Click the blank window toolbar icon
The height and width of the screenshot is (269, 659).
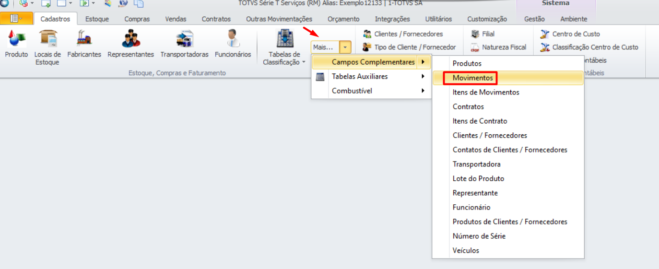click(61, 3)
